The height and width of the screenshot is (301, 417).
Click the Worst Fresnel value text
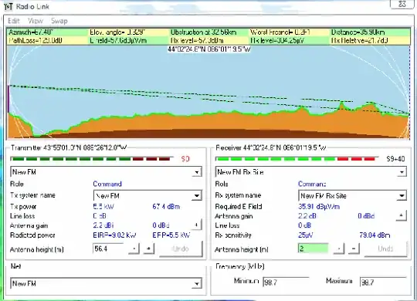(280, 32)
